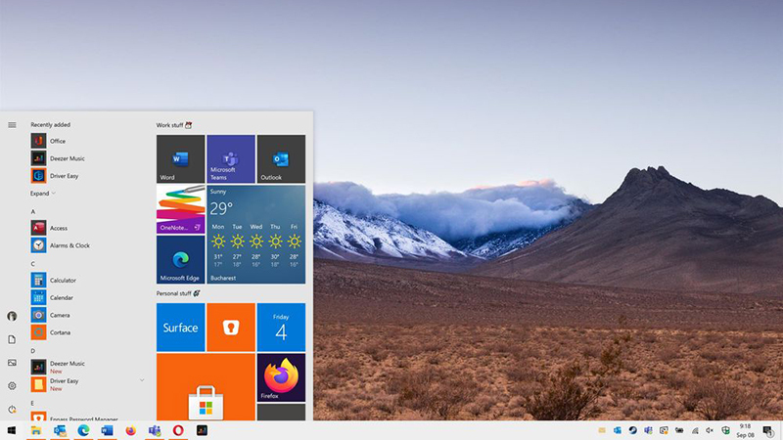
Task: Open Documents from Start sidebar
Action: 12,339
